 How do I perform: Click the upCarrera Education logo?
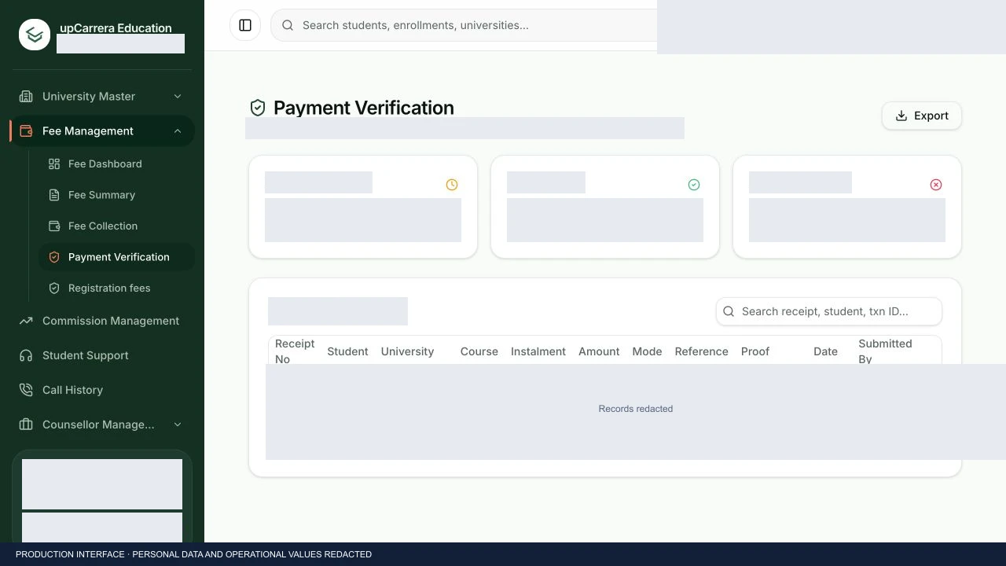pyautogui.click(x=35, y=35)
